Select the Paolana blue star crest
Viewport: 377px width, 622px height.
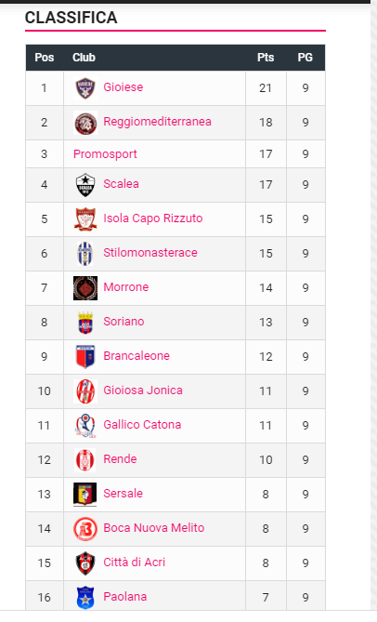(85, 598)
